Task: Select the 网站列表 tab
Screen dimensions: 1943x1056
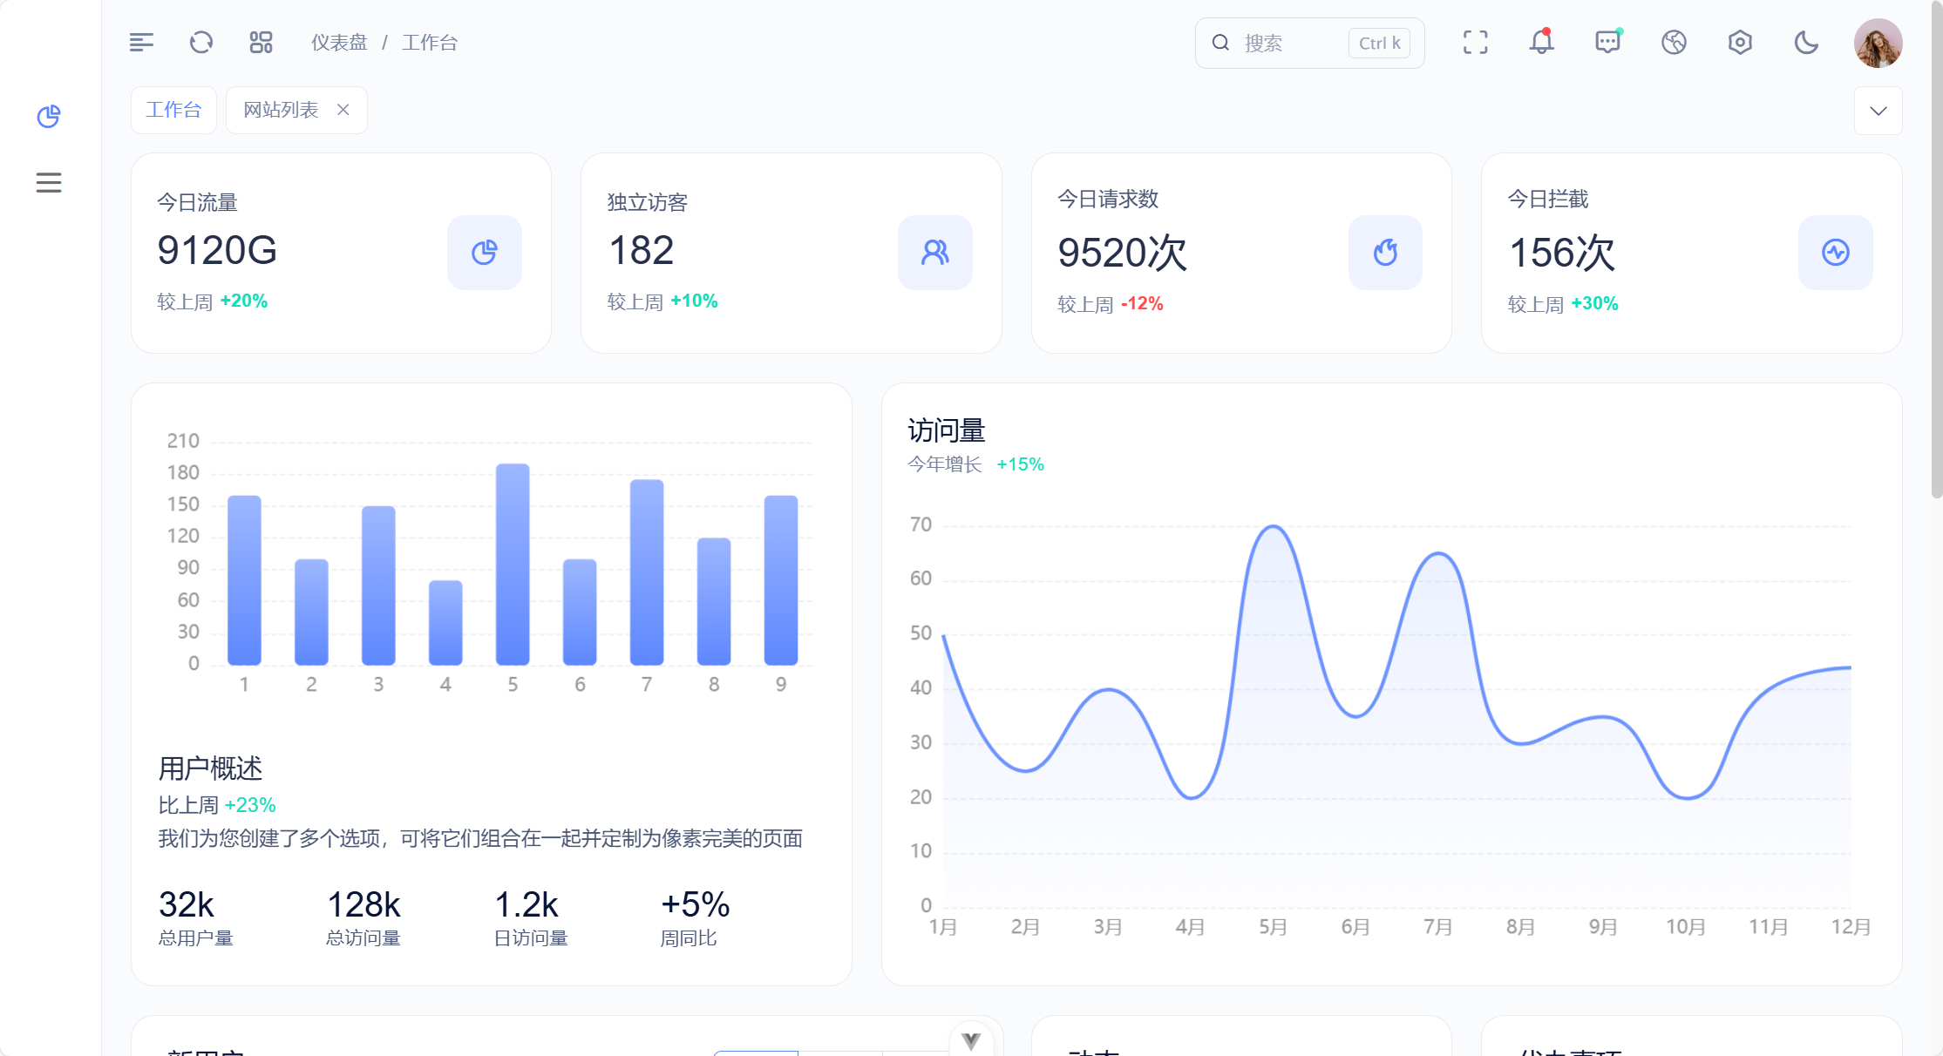Action: click(x=281, y=110)
